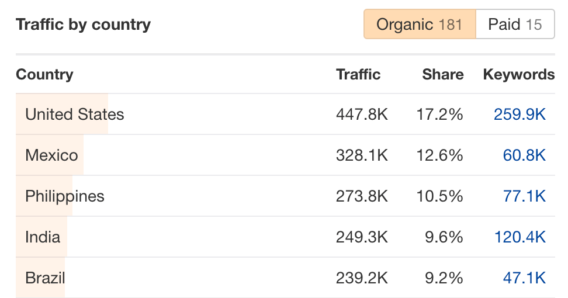Screen dimensions: 568x298
Task: Select the Brazil country name
Action: point(45,278)
